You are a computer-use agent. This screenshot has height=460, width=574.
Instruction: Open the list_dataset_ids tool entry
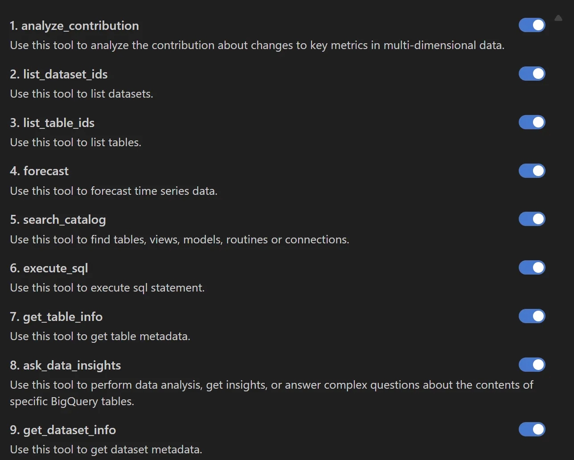(59, 74)
